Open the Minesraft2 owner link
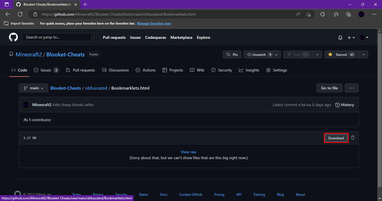Viewport: 382px width, 201px height. [29, 54]
